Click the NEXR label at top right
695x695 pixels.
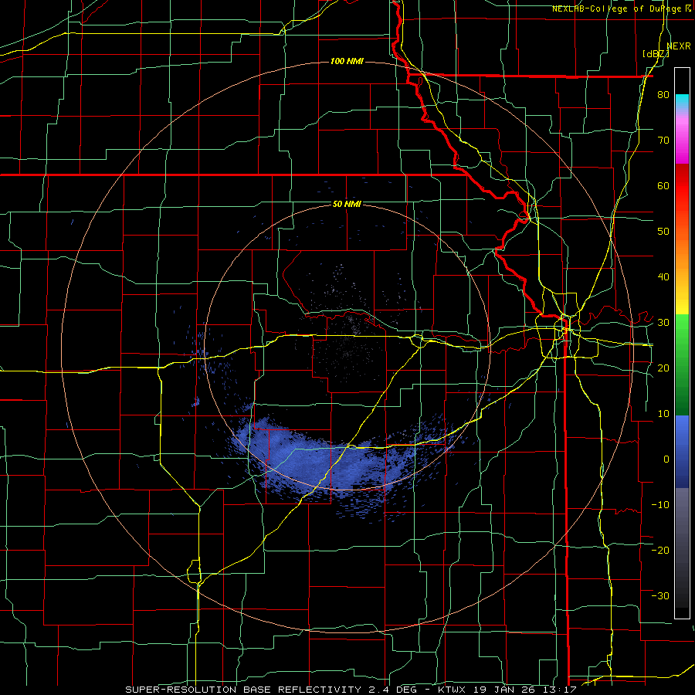click(x=679, y=46)
